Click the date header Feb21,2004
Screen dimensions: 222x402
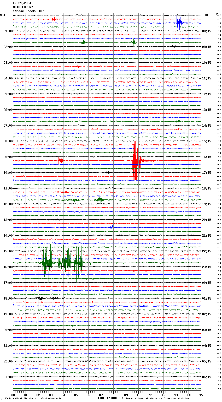point(22,3)
